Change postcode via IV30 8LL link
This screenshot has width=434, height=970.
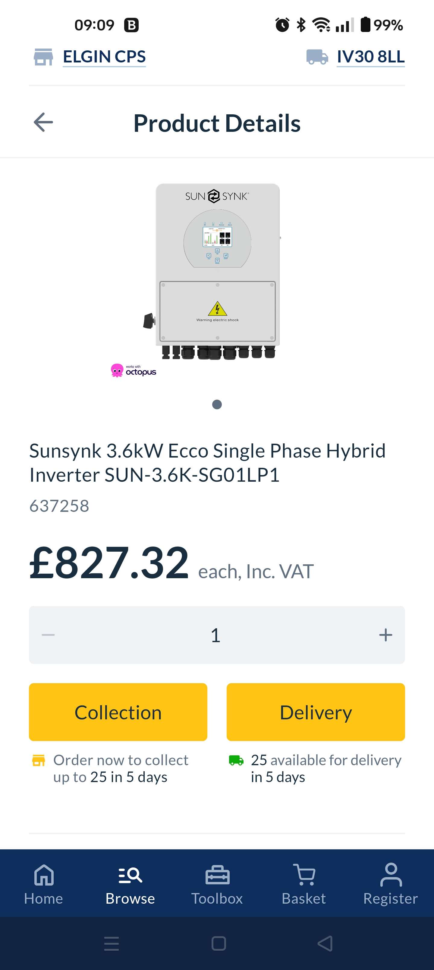371,57
